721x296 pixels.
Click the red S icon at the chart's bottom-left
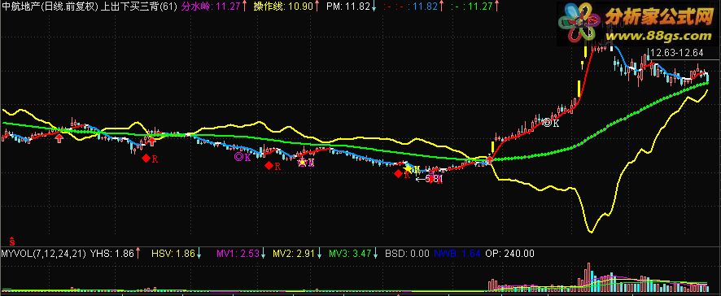12,241
